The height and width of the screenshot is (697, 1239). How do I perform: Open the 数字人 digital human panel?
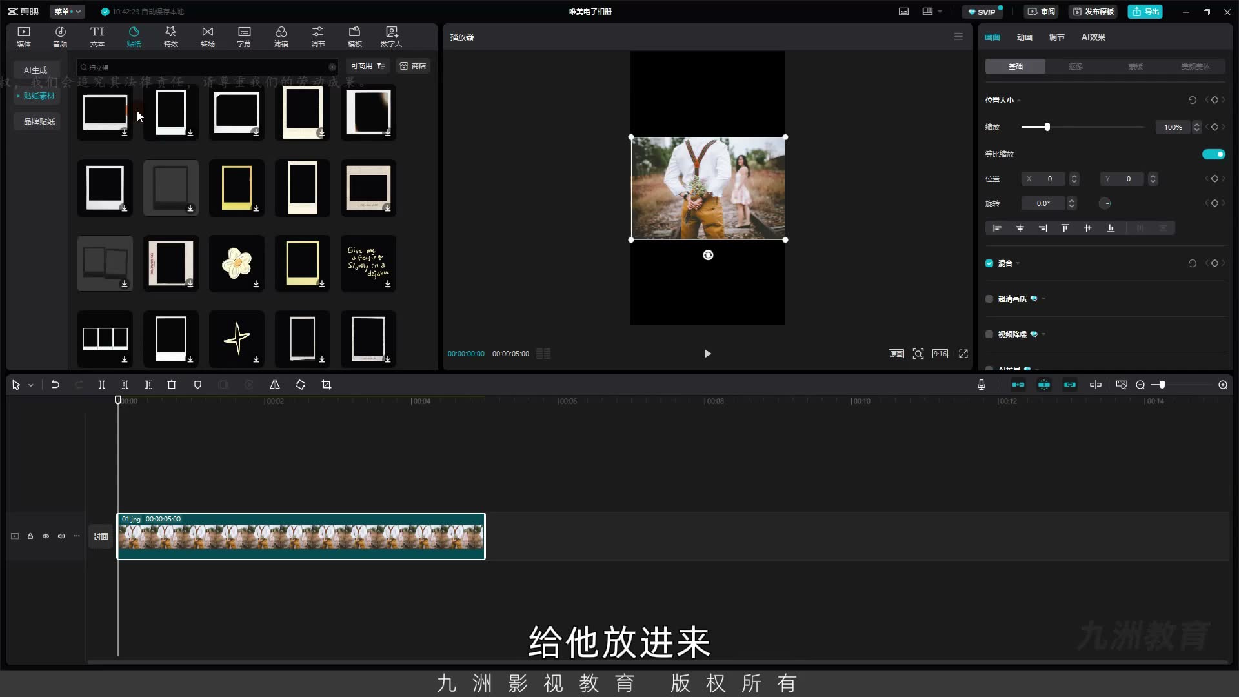(391, 37)
